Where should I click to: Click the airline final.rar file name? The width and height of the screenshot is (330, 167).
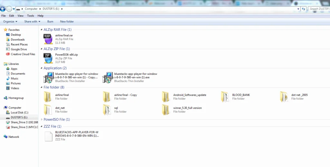point(64,35)
